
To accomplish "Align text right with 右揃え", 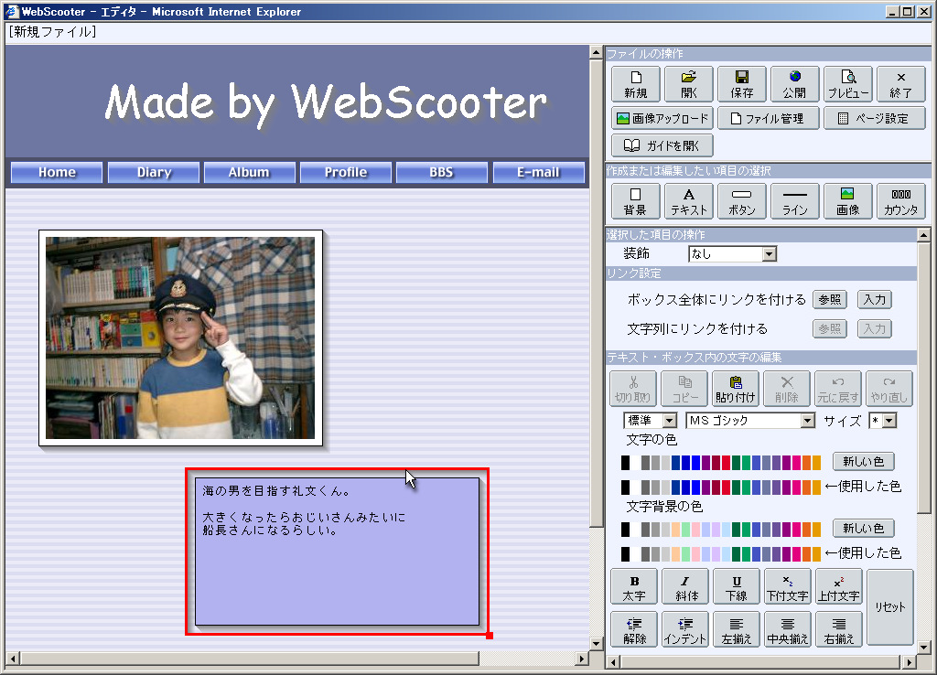I will (839, 629).
